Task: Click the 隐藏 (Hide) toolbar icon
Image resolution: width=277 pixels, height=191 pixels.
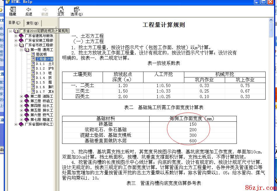Action: click(13, 11)
